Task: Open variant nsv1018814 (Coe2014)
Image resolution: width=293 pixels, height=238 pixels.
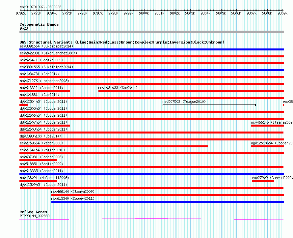Action: (x=40, y=95)
